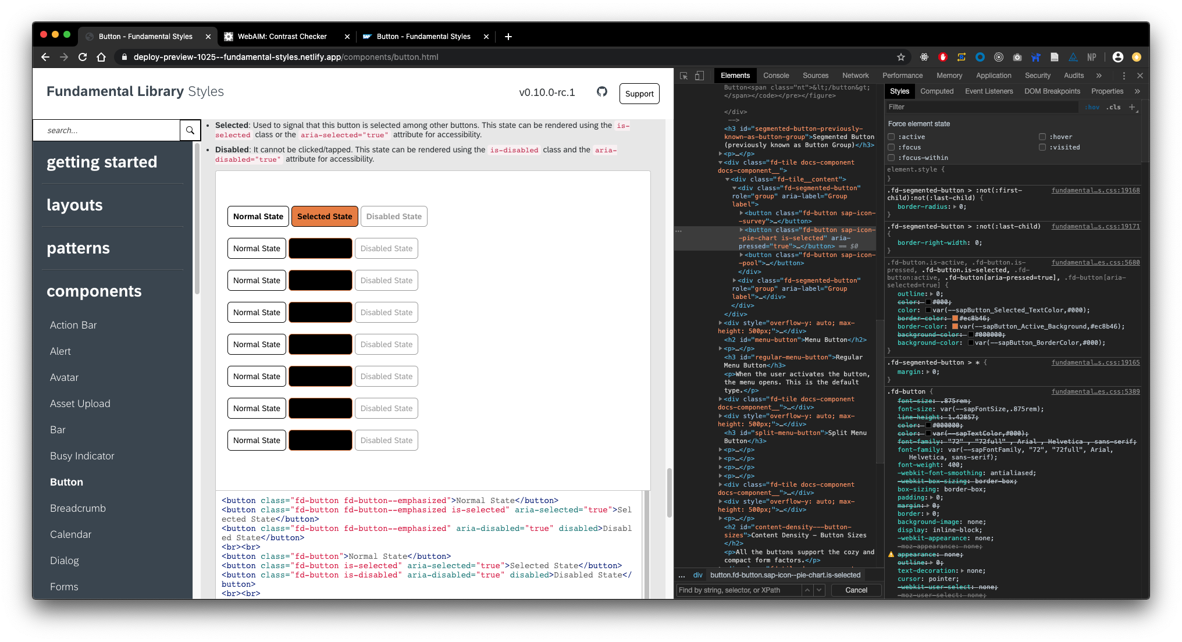
Task: Click the search magnifier button
Action: [x=190, y=130]
